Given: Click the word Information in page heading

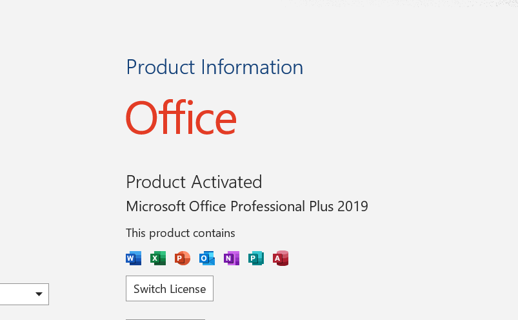Looking at the screenshot, I should 252,67.
